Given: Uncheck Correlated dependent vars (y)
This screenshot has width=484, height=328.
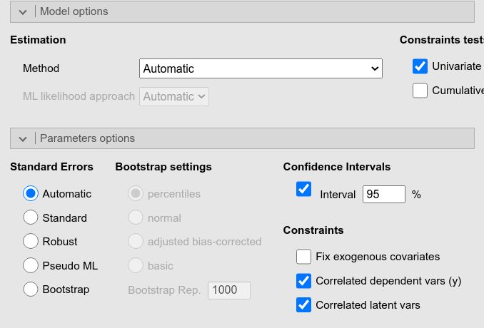Looking at the screenshot, I should click(303, 280).
